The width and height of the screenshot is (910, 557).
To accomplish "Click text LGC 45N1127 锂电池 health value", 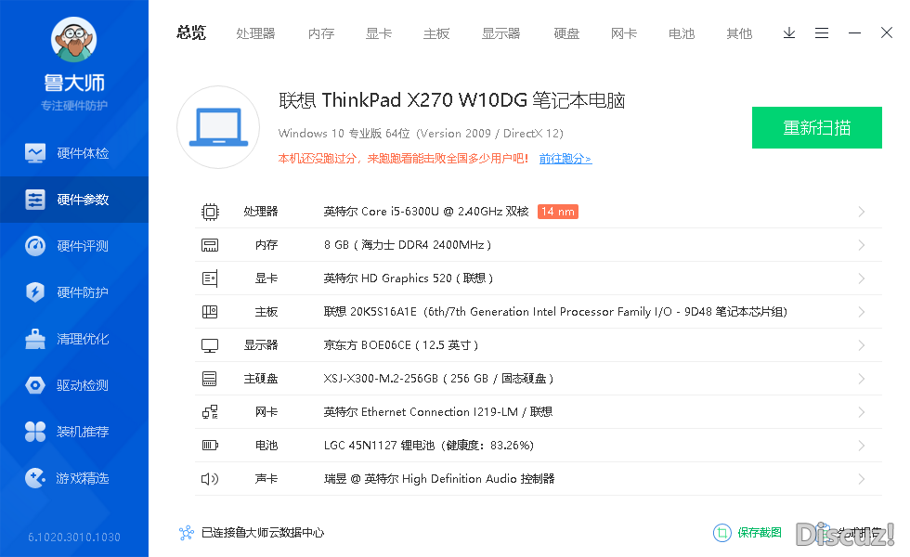I will (429, 446).
